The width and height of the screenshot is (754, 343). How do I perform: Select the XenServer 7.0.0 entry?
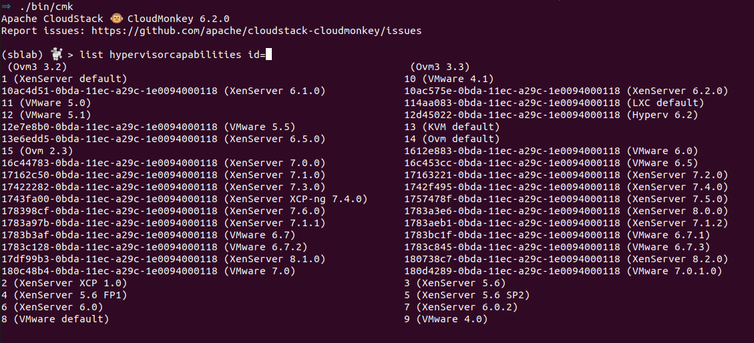point(164,163)
